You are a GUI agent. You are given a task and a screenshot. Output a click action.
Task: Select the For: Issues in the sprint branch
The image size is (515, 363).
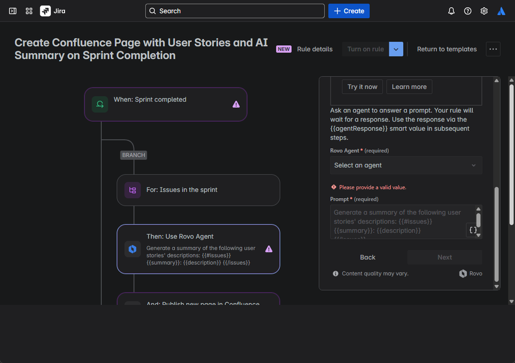tap(198, 190)
